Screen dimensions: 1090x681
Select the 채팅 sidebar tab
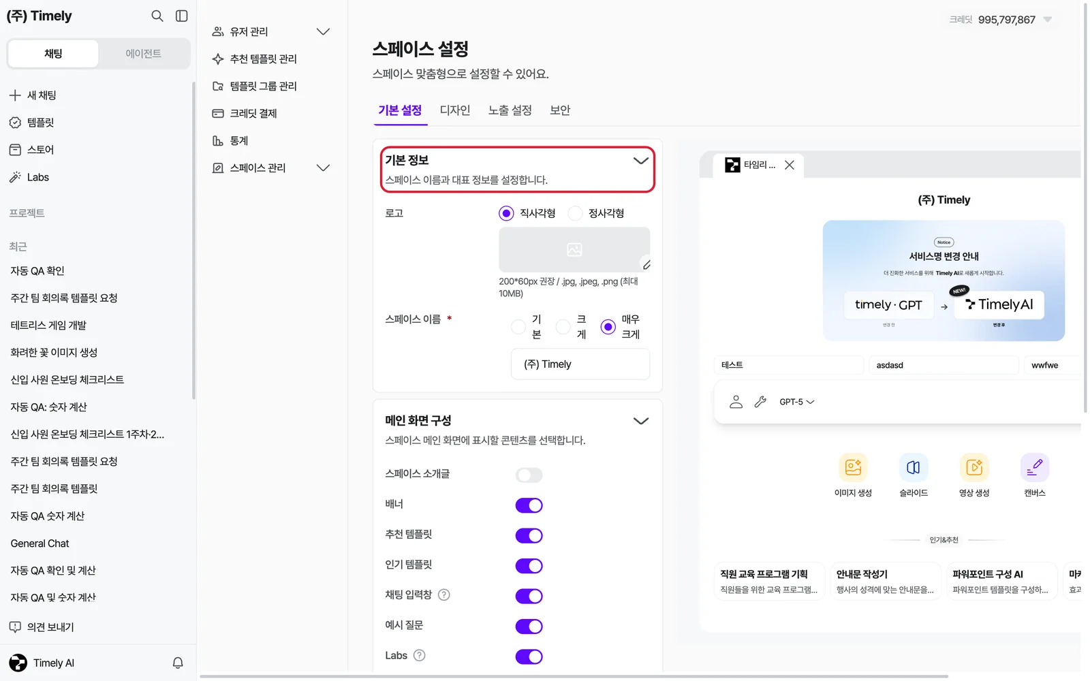[x=53, y=53]
